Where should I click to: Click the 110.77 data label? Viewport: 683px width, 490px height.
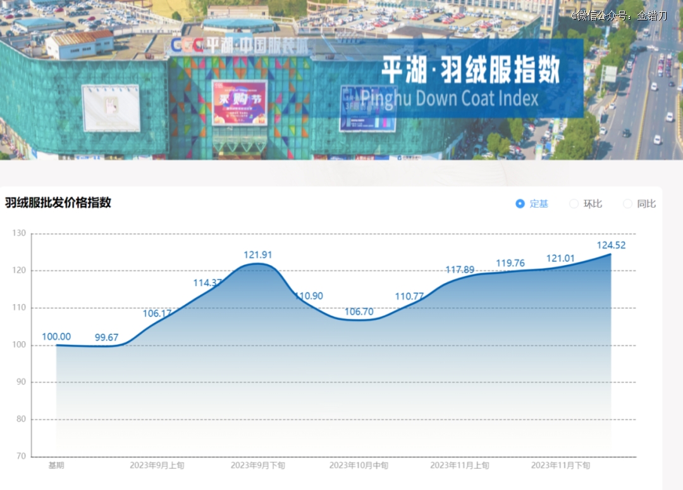(x=409, y=296)
